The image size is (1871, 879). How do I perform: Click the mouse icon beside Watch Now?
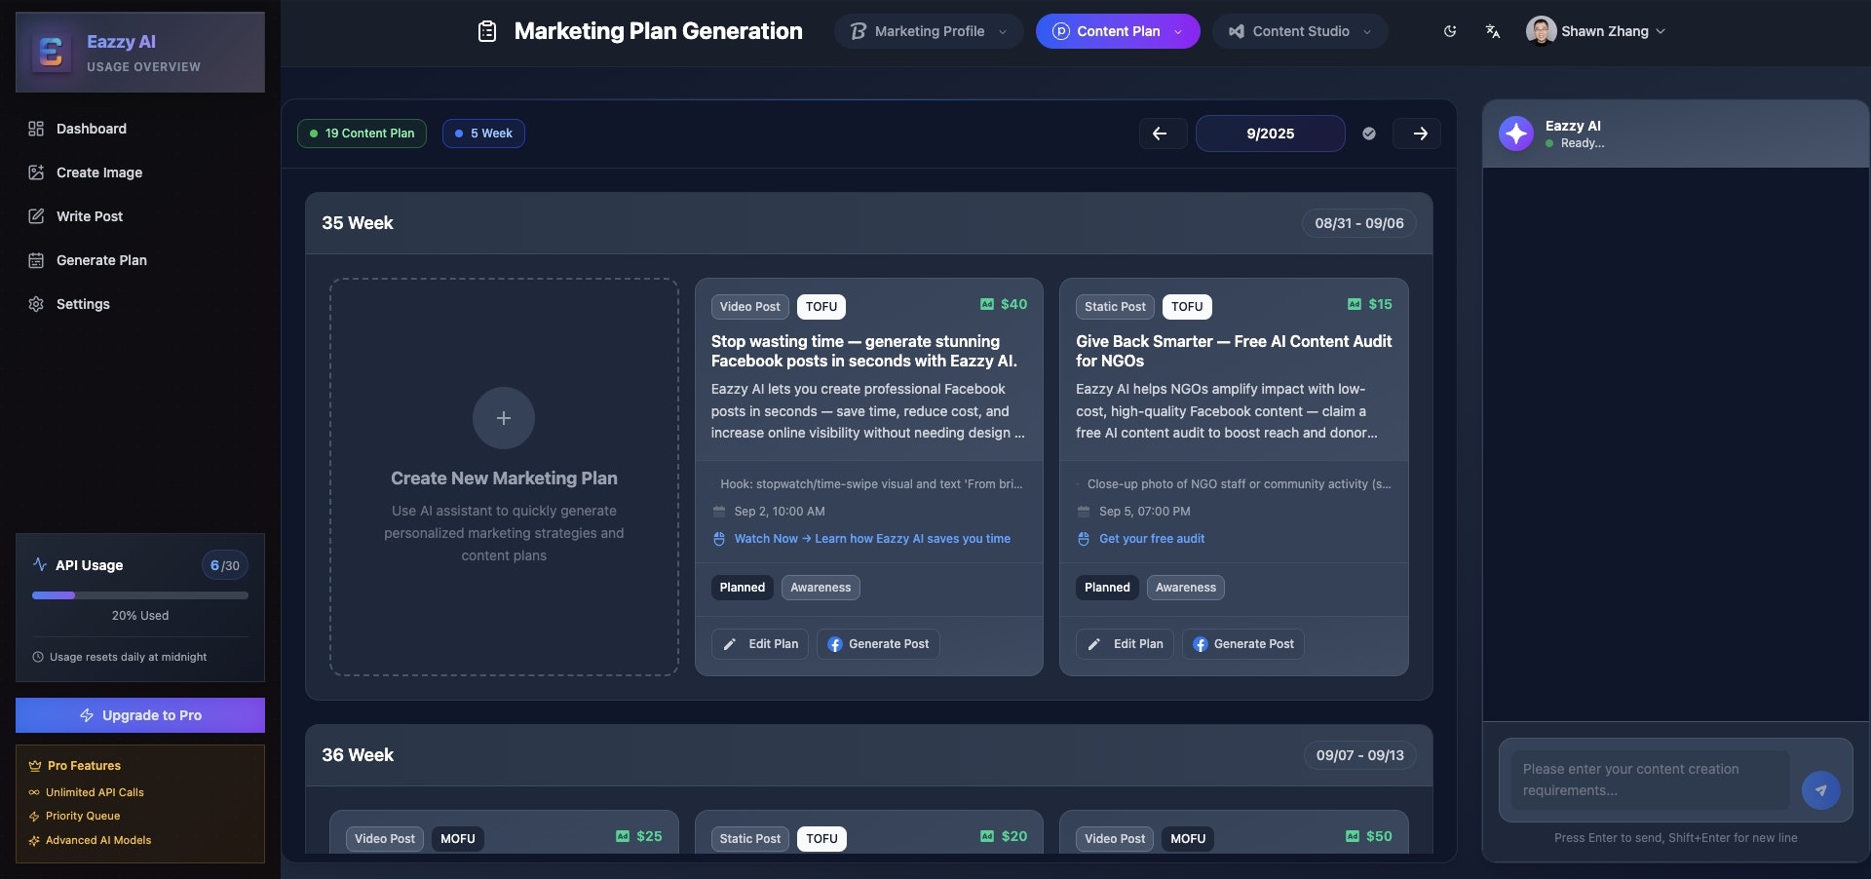[x=719, y=539]
